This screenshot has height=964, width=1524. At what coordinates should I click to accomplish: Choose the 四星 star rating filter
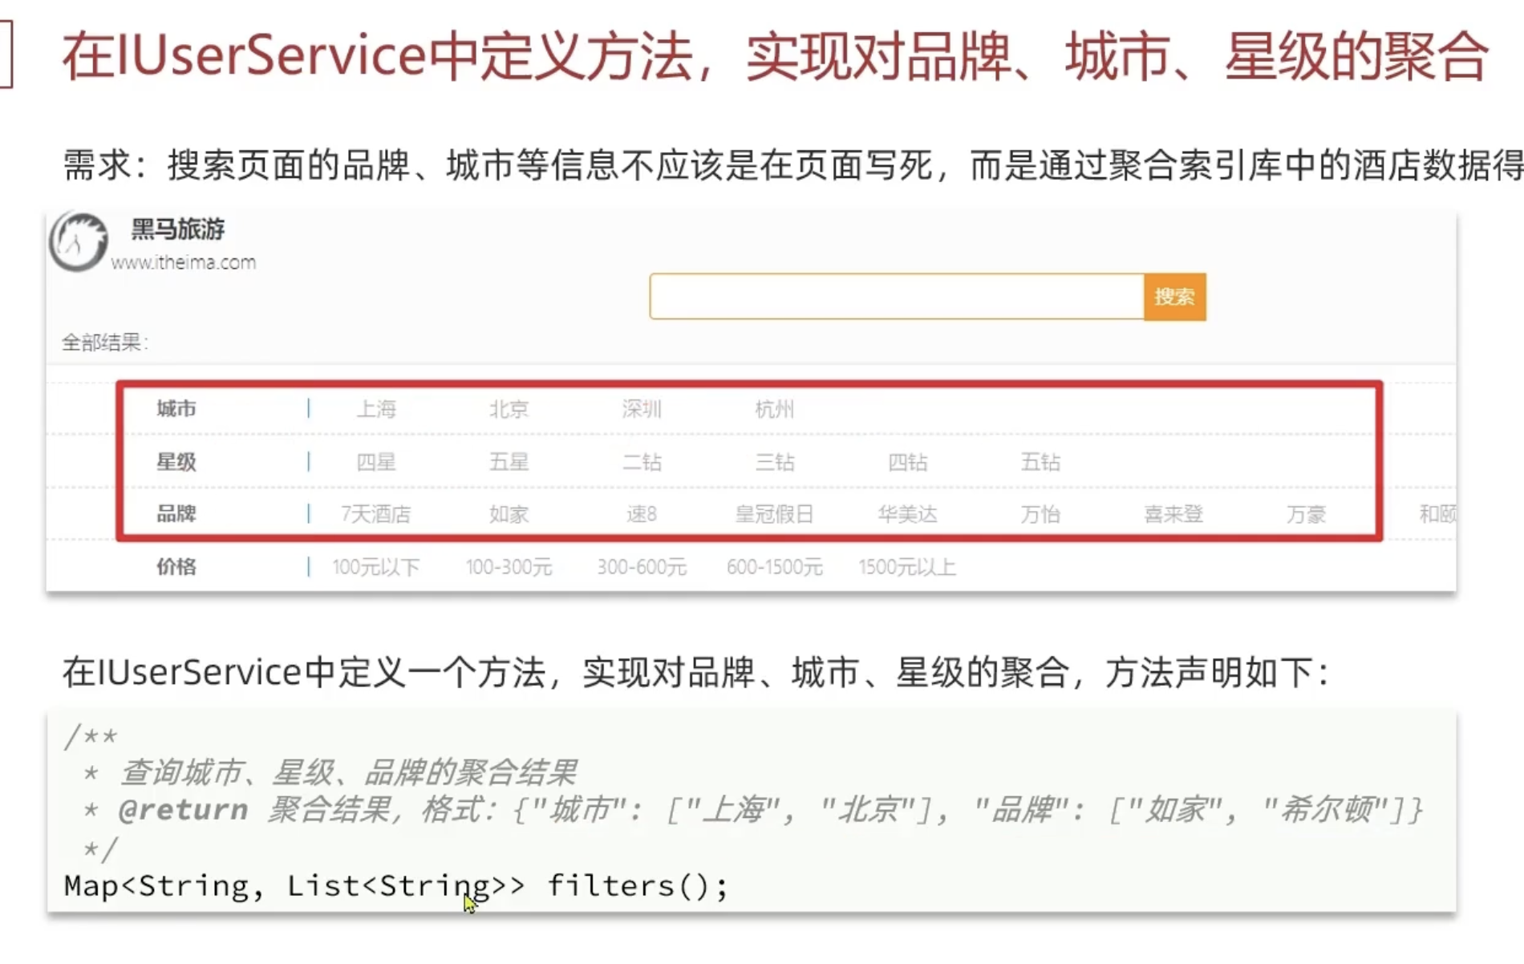(x=377, y=462)
